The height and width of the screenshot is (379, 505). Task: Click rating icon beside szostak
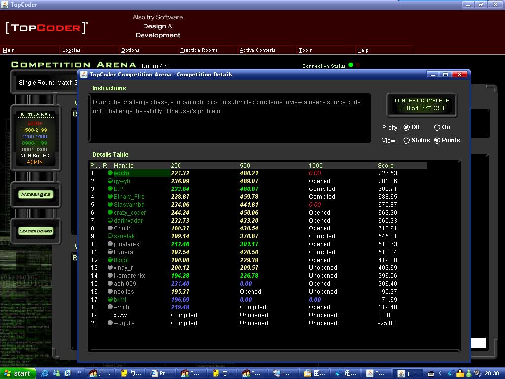tap(110, 236)
